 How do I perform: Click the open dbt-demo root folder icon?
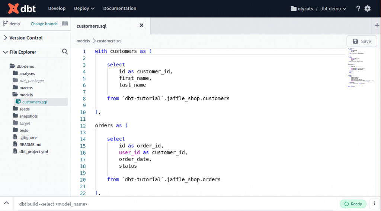click(12, 66)
